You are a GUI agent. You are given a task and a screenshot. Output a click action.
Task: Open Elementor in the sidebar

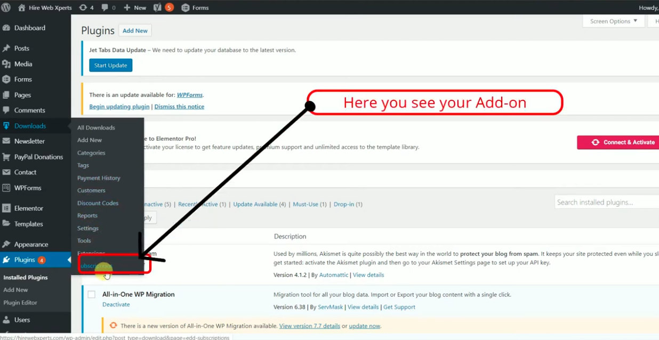coord(29,208)
